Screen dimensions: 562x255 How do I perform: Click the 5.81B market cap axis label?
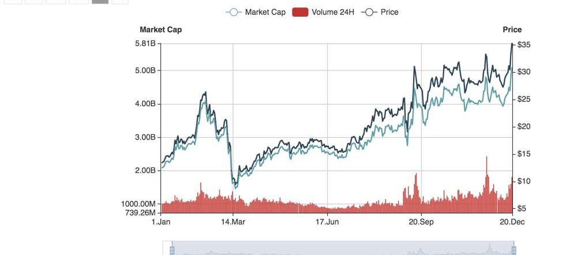145,43
